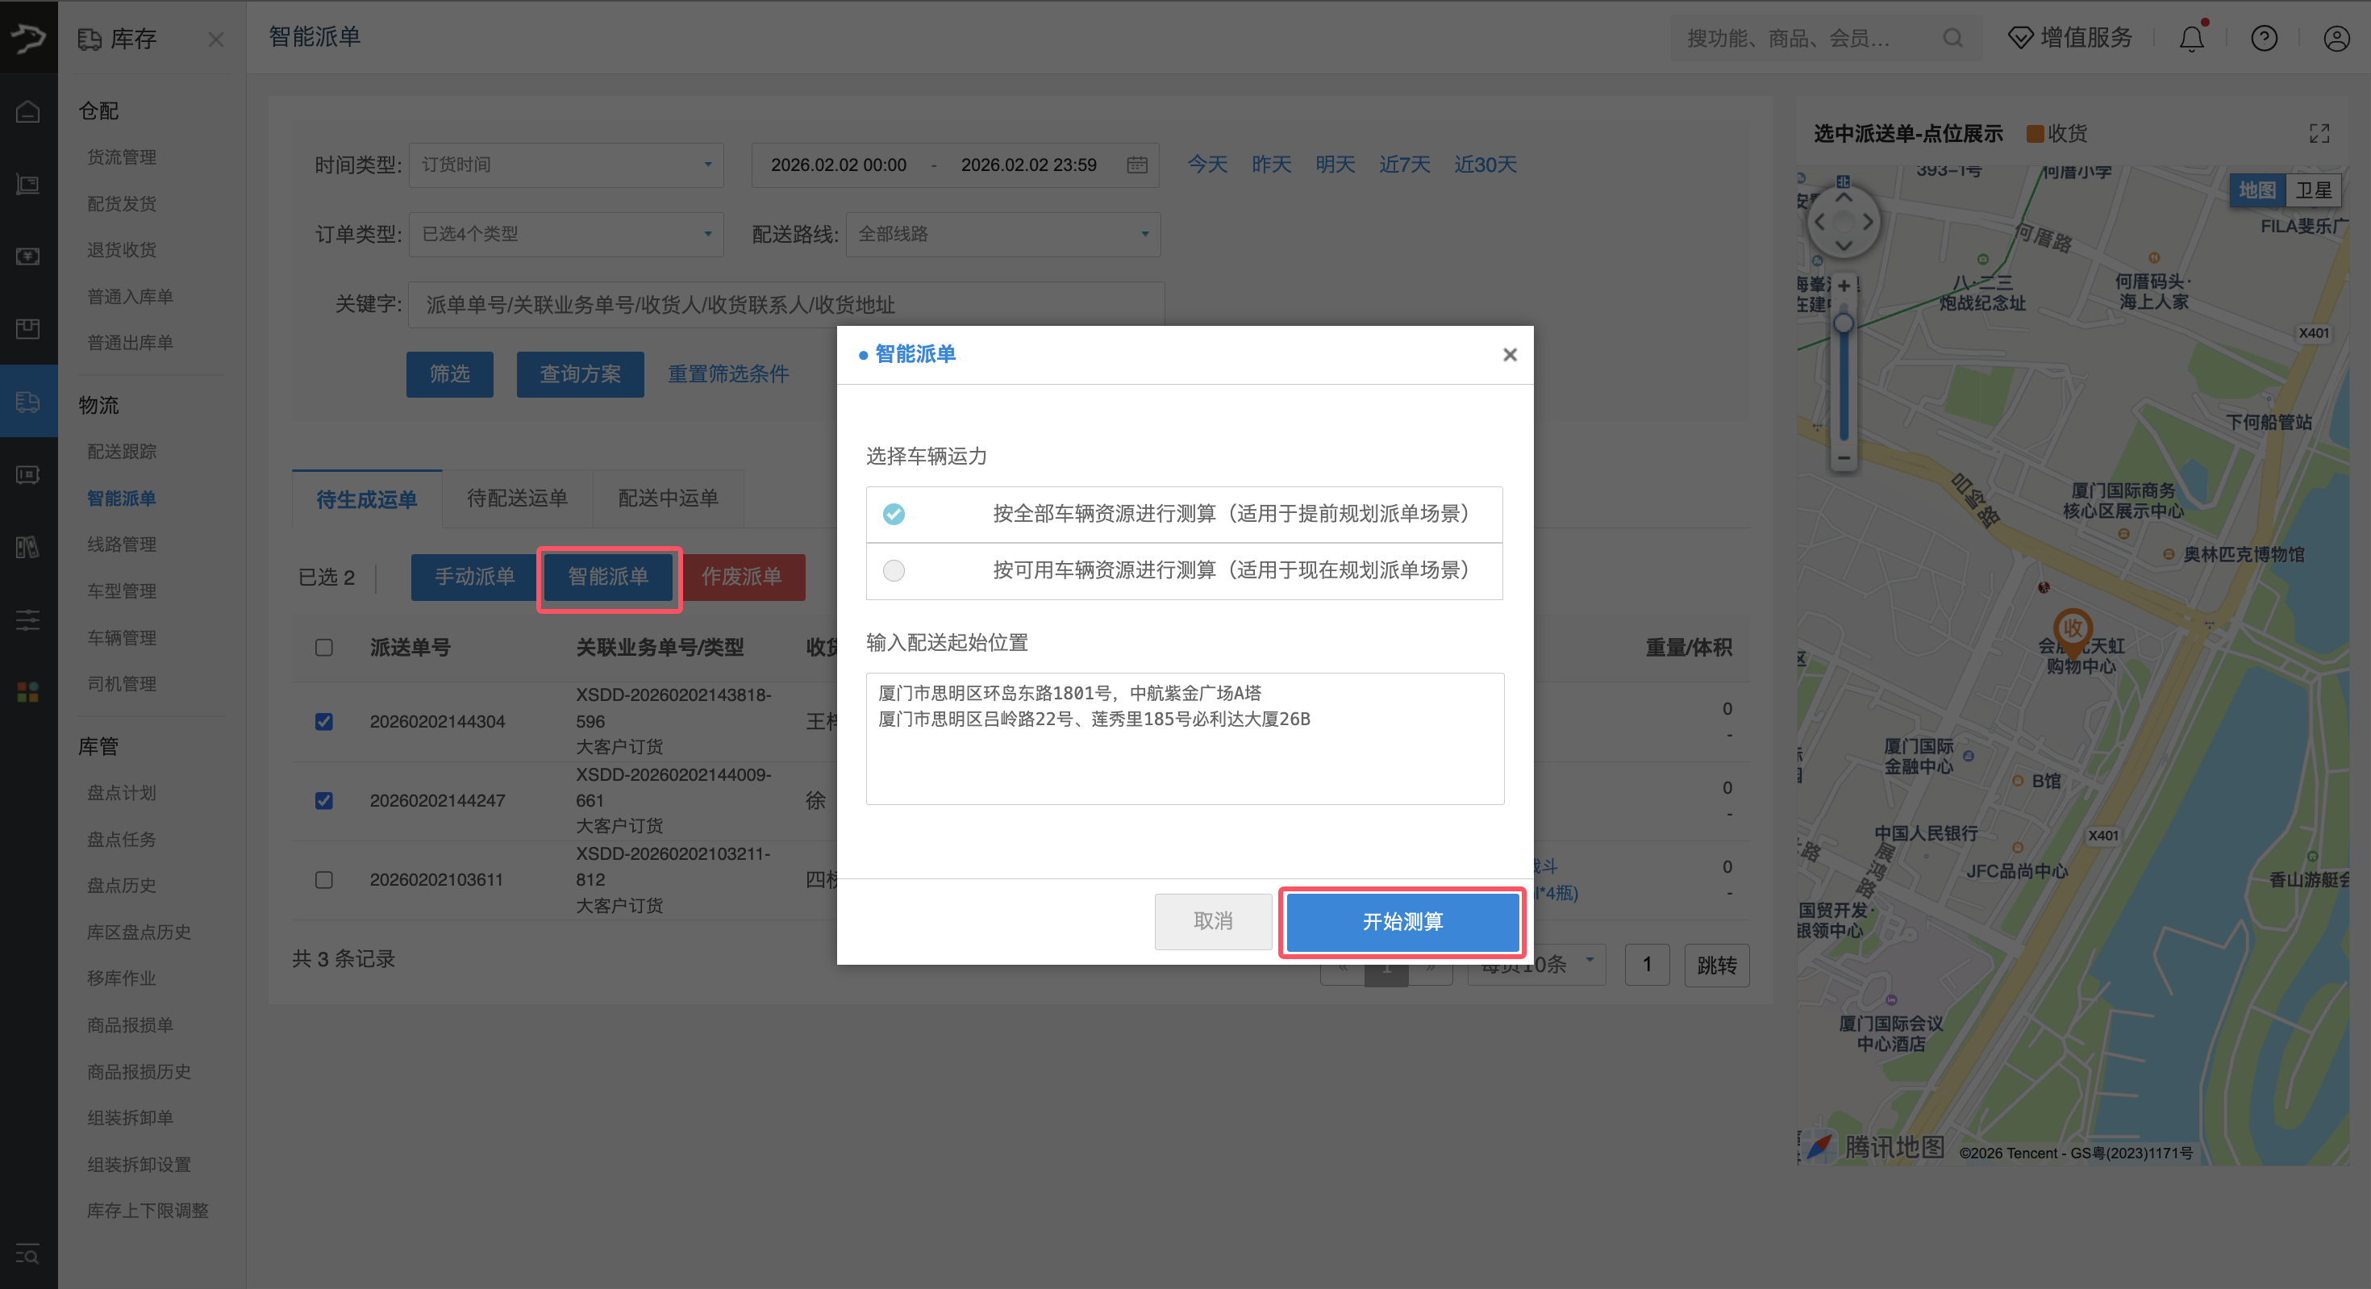Check order 20260202103611 checkbox
Screen dimensions: 2371x1289
tap(324, 879)
